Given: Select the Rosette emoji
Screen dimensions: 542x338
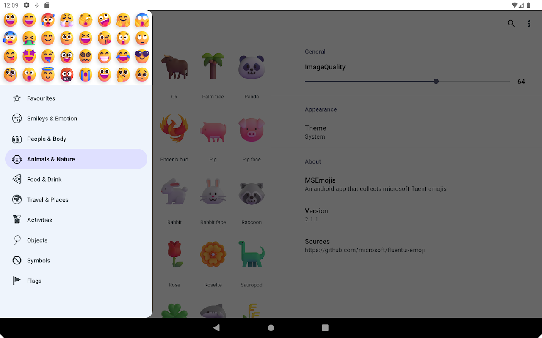Looking at the screenshot, I should [213, 254].
